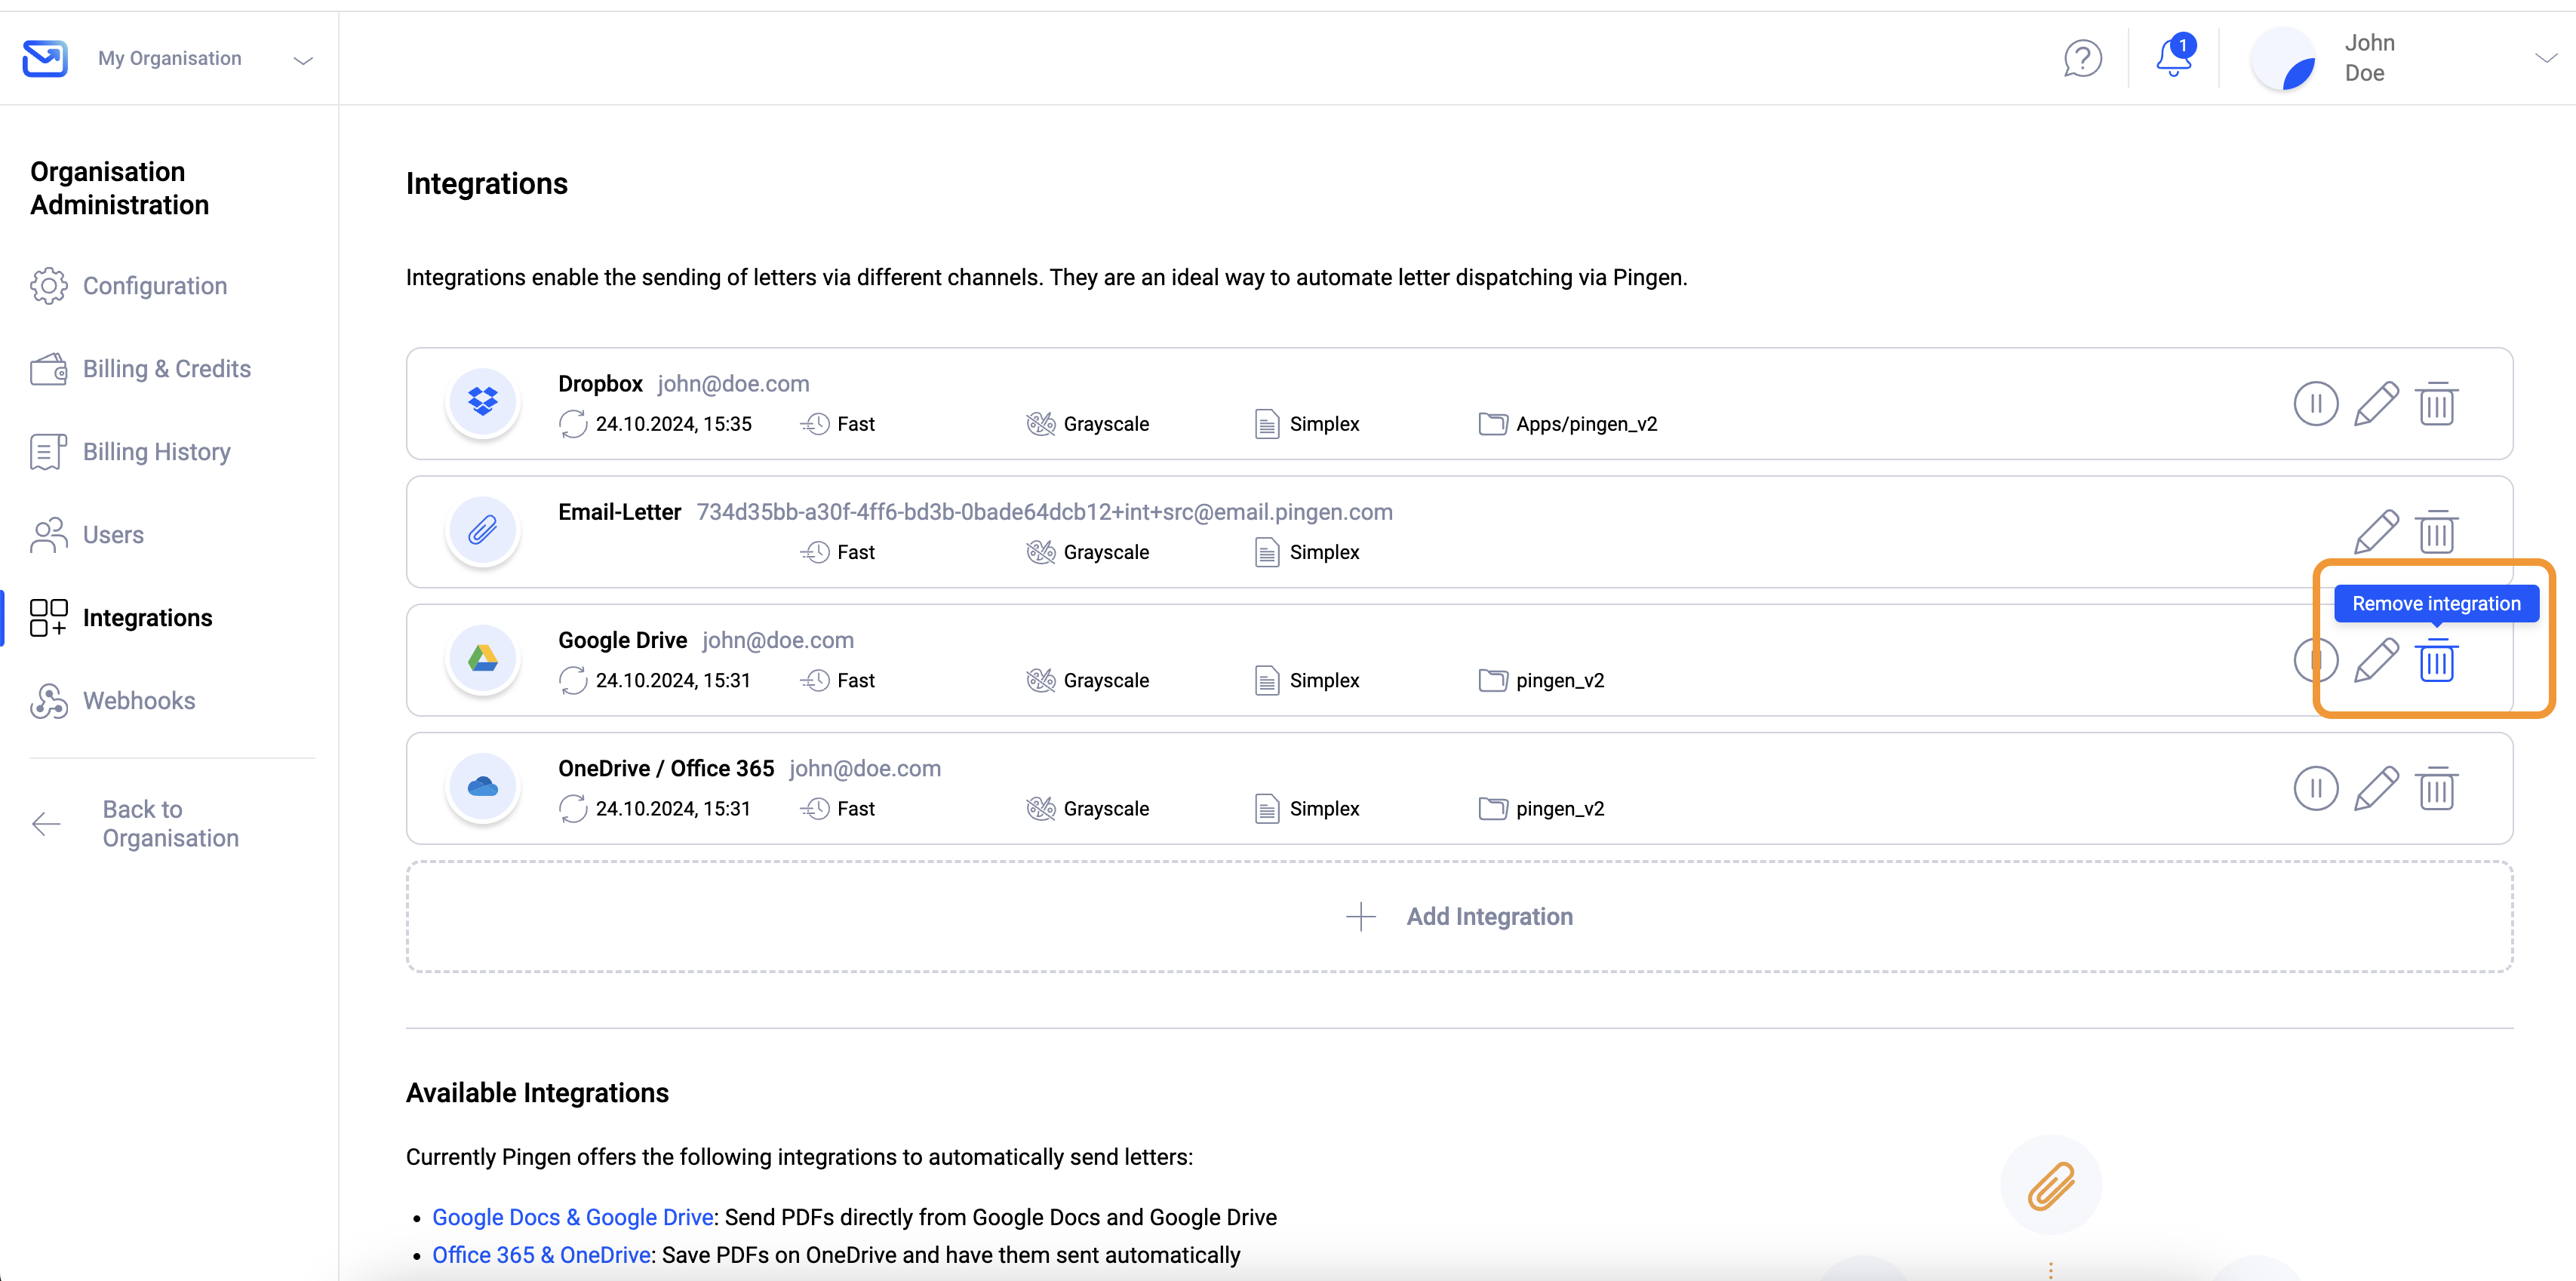Click the OneDrive sync refresh icon
Viewport: 2576px width, 1281px height.
click(573, 808)
